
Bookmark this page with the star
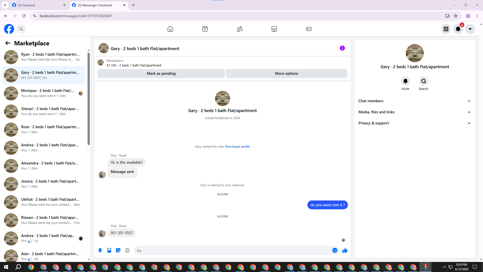[456, 16]
